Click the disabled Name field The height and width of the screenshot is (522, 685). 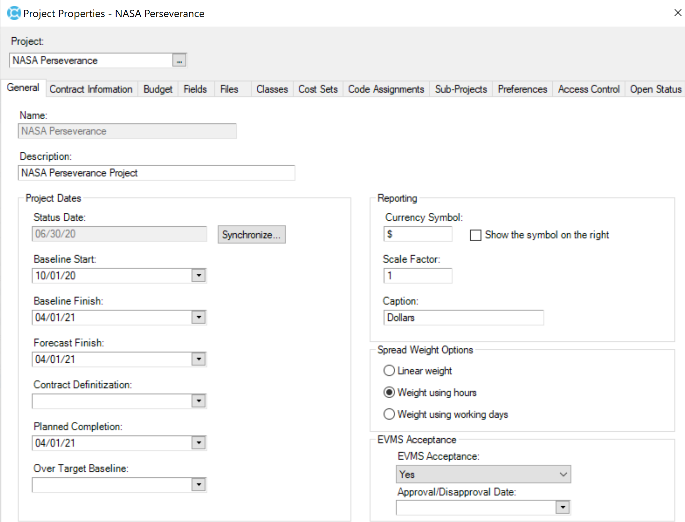click(127, 131)
